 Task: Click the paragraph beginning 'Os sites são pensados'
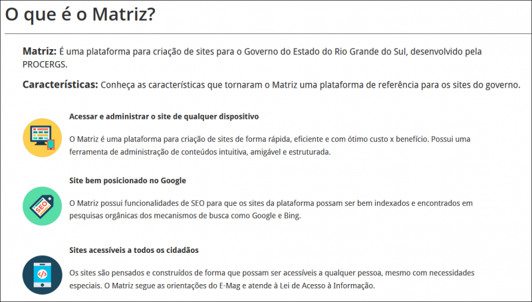tap(272, 279)
